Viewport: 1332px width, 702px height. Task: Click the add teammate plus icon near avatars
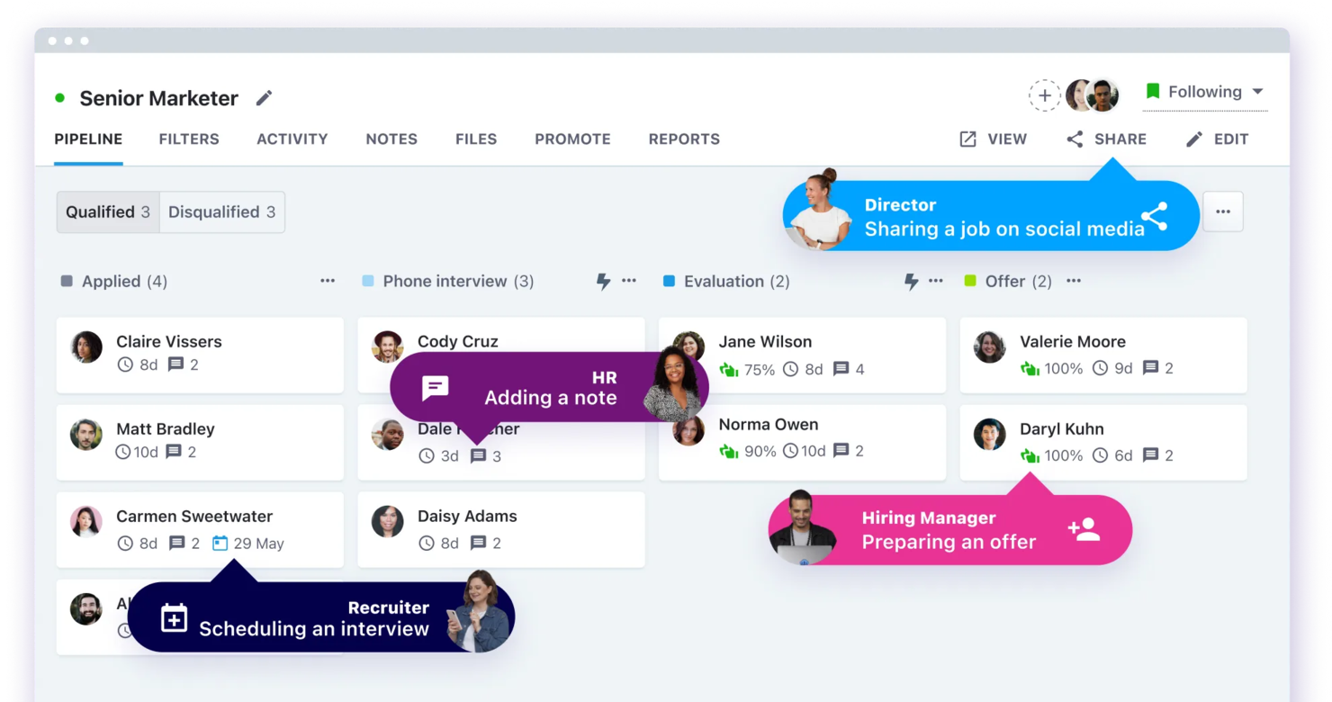click(1044, 94)
